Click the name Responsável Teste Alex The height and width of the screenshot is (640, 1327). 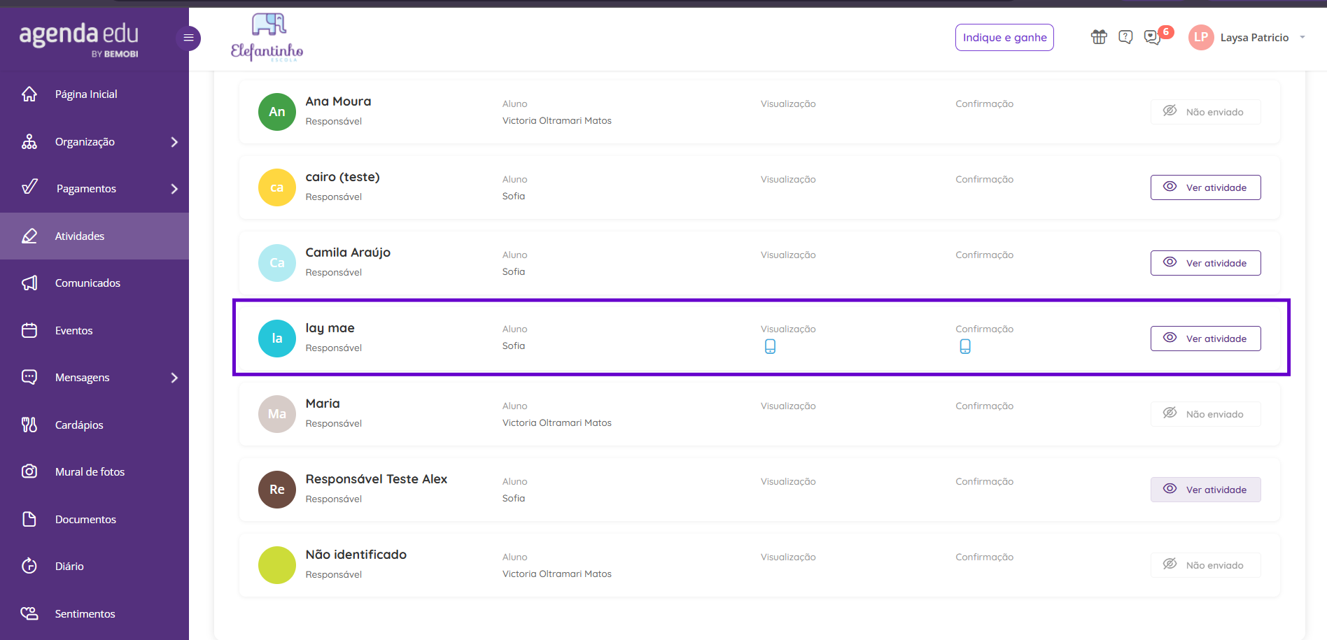pos(376,479)
